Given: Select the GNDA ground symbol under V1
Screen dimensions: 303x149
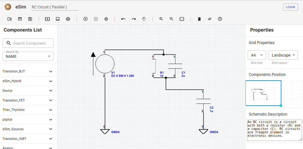Looking at the screenshot, I should coord(105,132).
